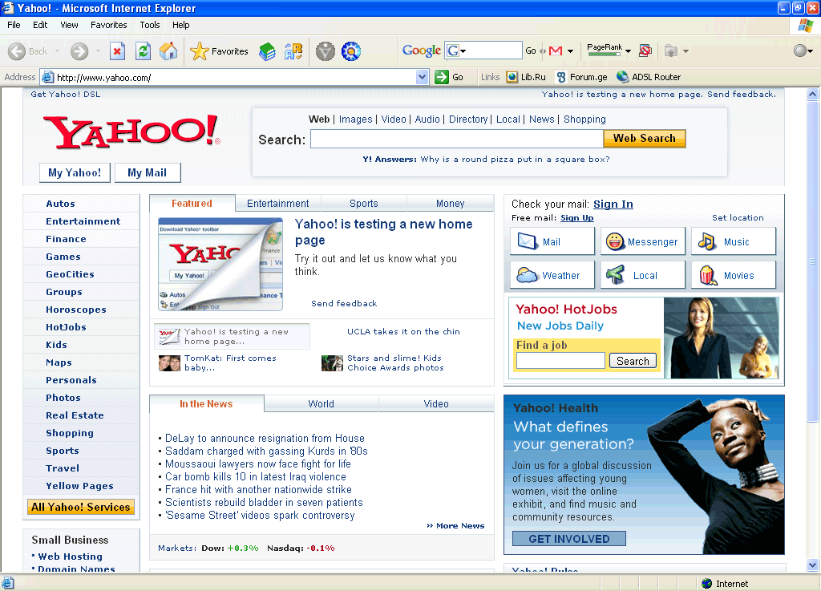Click the Web Search button
Screen dimensions: 821x591
[x=645, y=138]
